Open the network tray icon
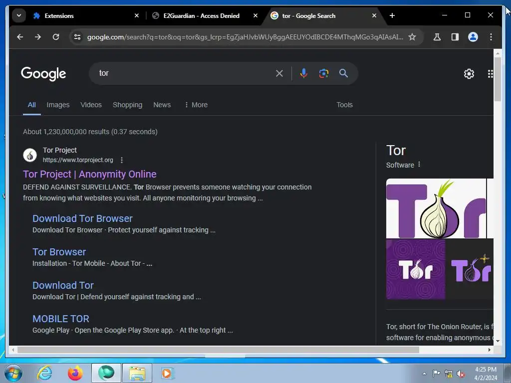511x383 pixels. [x=449, y=374]
